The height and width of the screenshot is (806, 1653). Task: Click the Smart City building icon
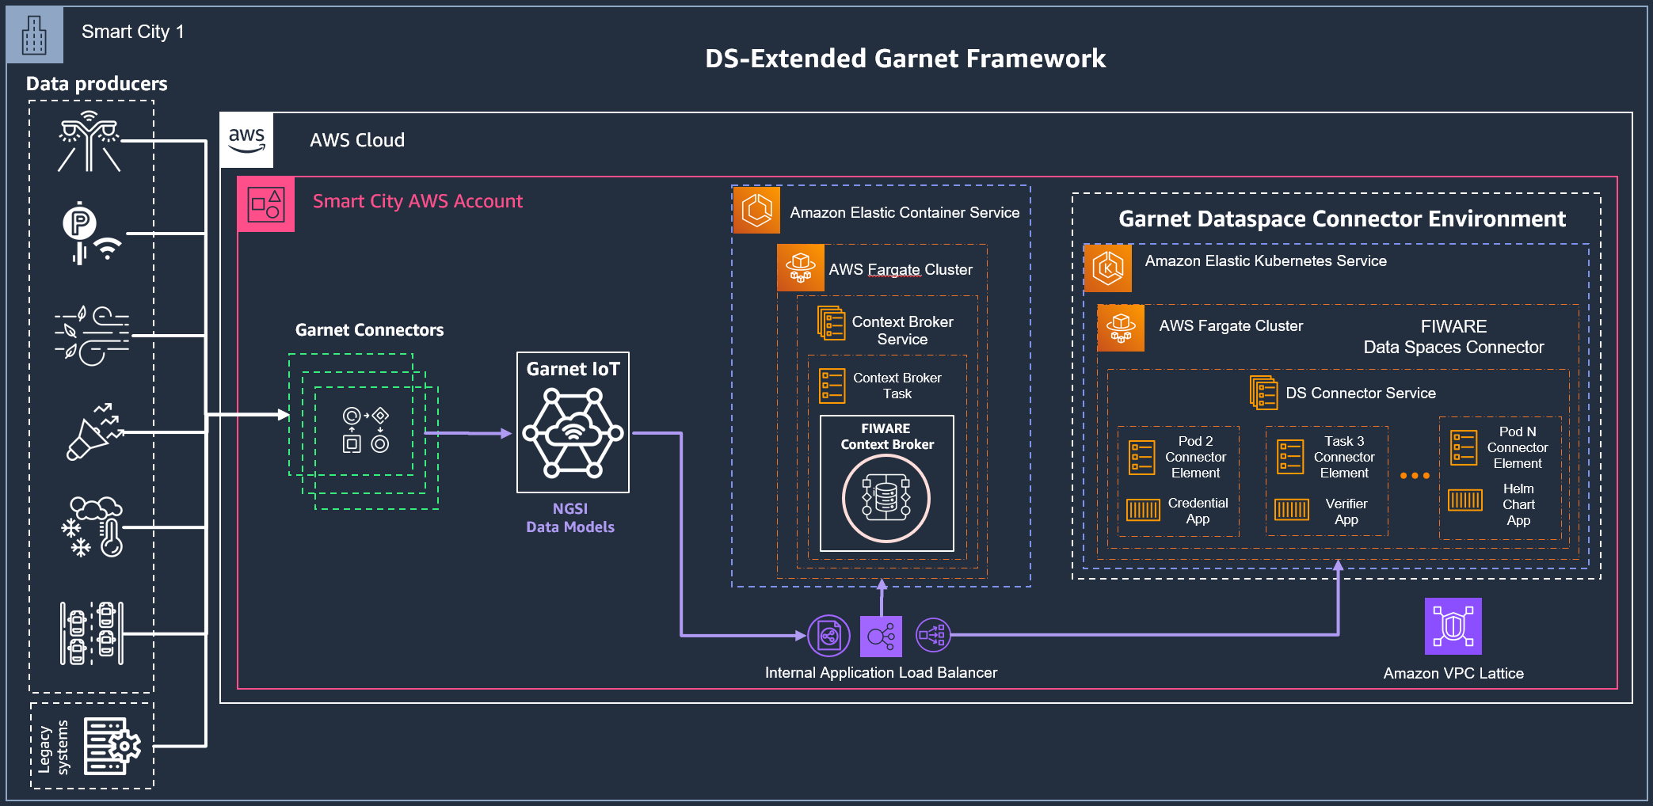[x=34, y=35]
